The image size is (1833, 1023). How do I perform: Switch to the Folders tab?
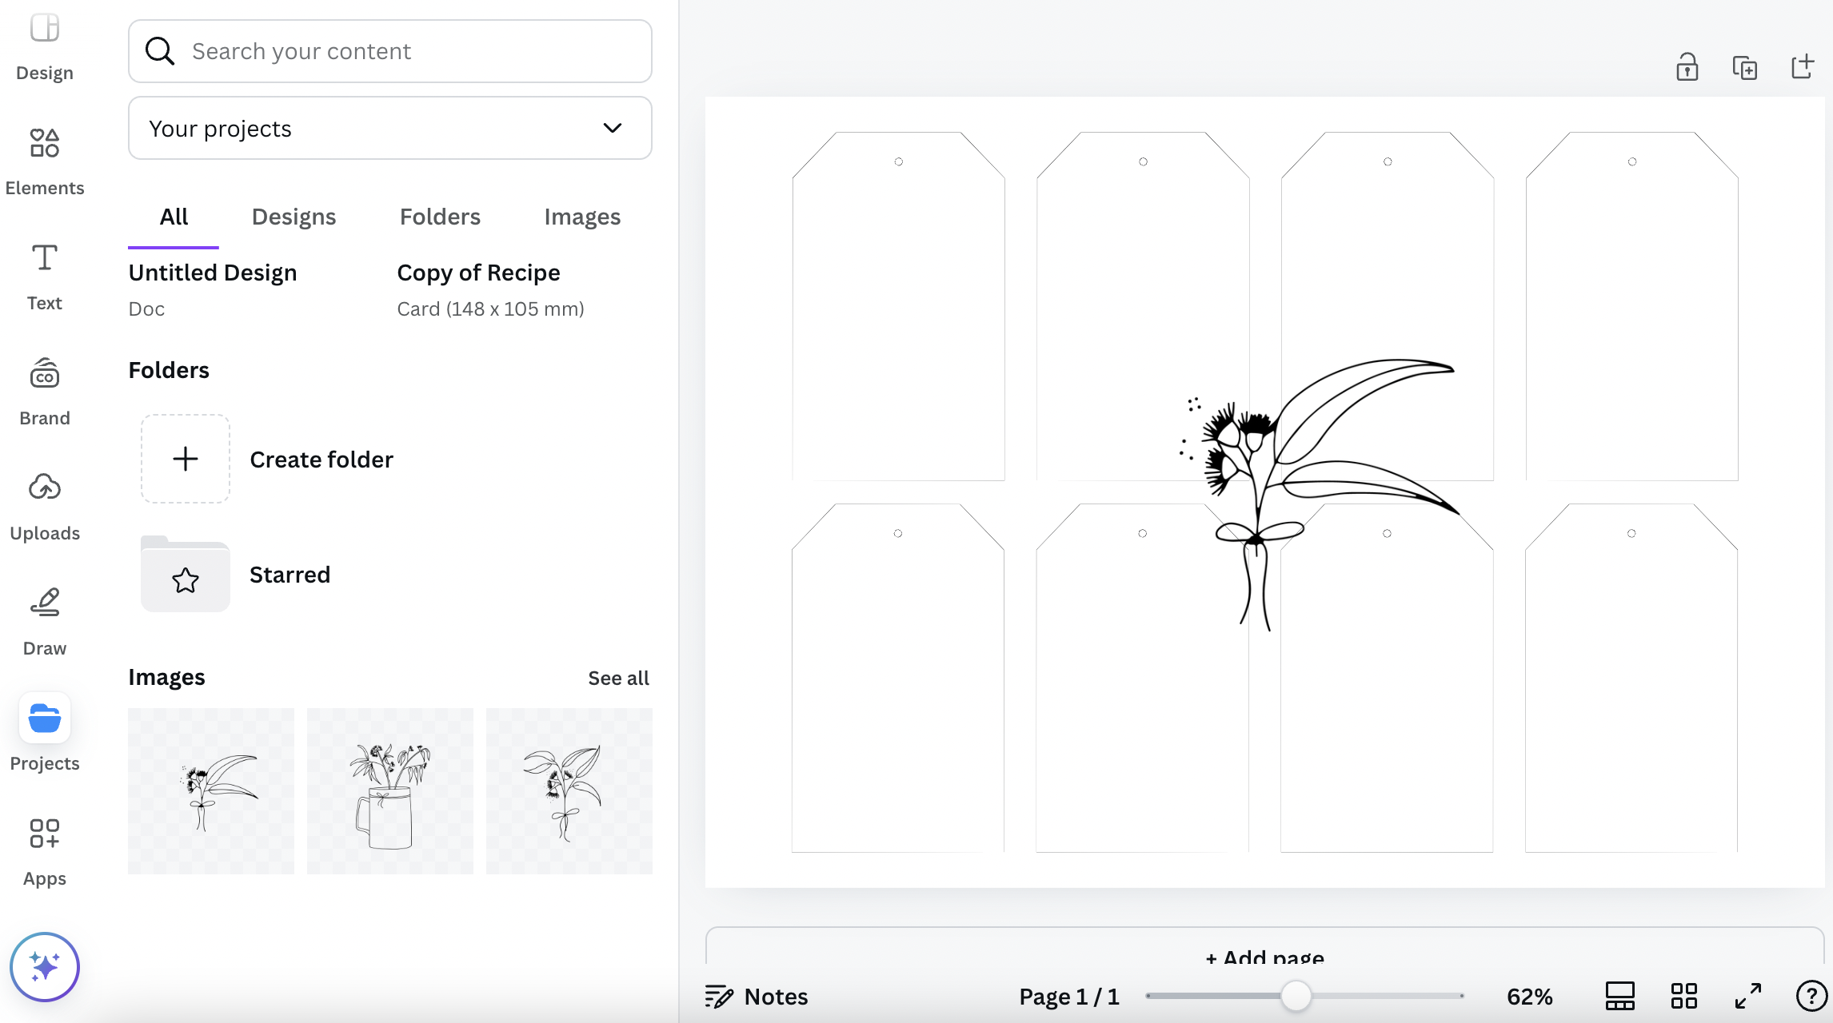pos(440,217)
